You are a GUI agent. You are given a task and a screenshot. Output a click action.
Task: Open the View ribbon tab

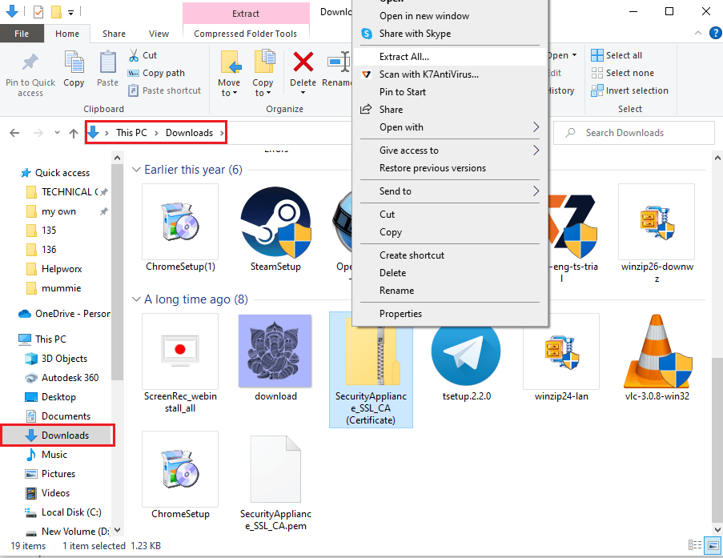pyautogui.click(x=159, y=34)
